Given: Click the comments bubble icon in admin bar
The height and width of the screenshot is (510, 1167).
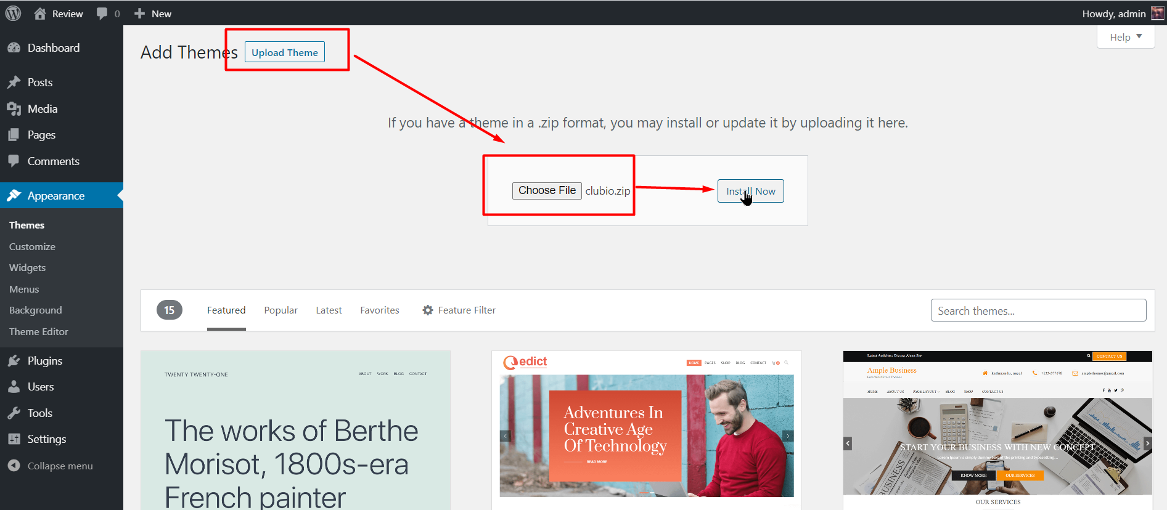Looking at the screenshot, I should (x=102, y=14).
